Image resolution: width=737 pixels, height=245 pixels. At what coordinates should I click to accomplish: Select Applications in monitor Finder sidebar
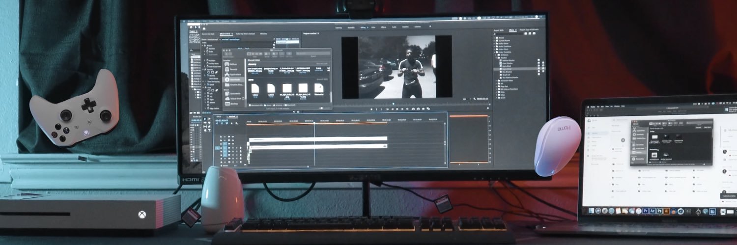[232, 75]
